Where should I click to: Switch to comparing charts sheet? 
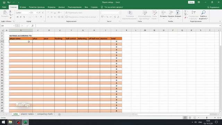(x=45, y=114)
